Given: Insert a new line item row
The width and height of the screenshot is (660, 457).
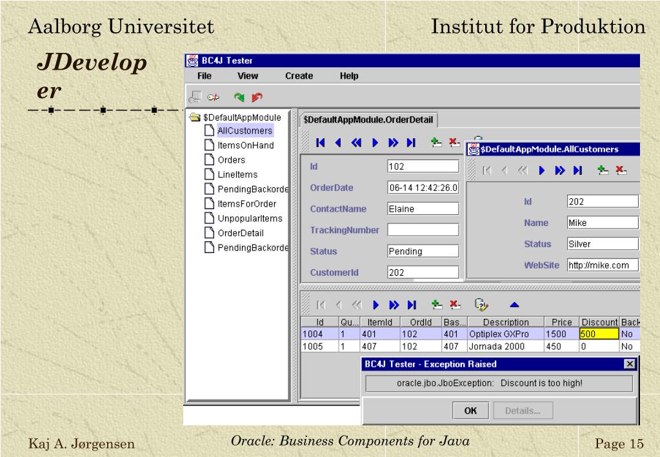Looking at the screenshot, I should [437, 304].
